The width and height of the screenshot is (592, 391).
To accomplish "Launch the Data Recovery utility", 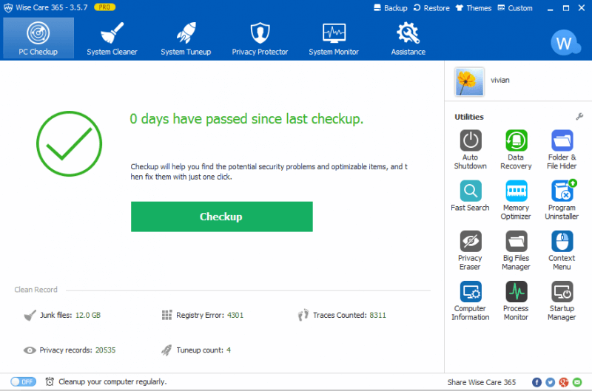I will pyautogui.click(x=516, y=141).
